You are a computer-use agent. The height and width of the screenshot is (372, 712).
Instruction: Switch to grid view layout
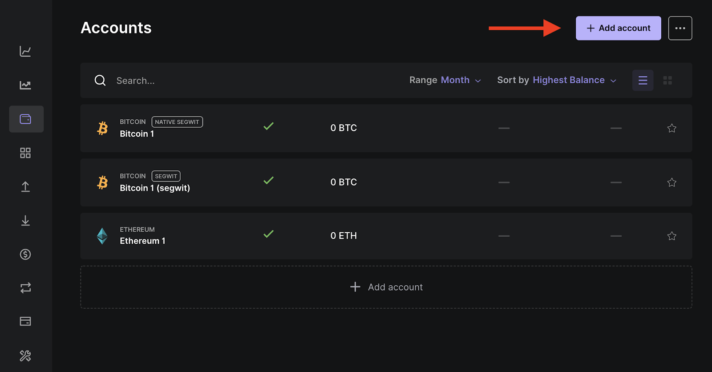[667, 80]
